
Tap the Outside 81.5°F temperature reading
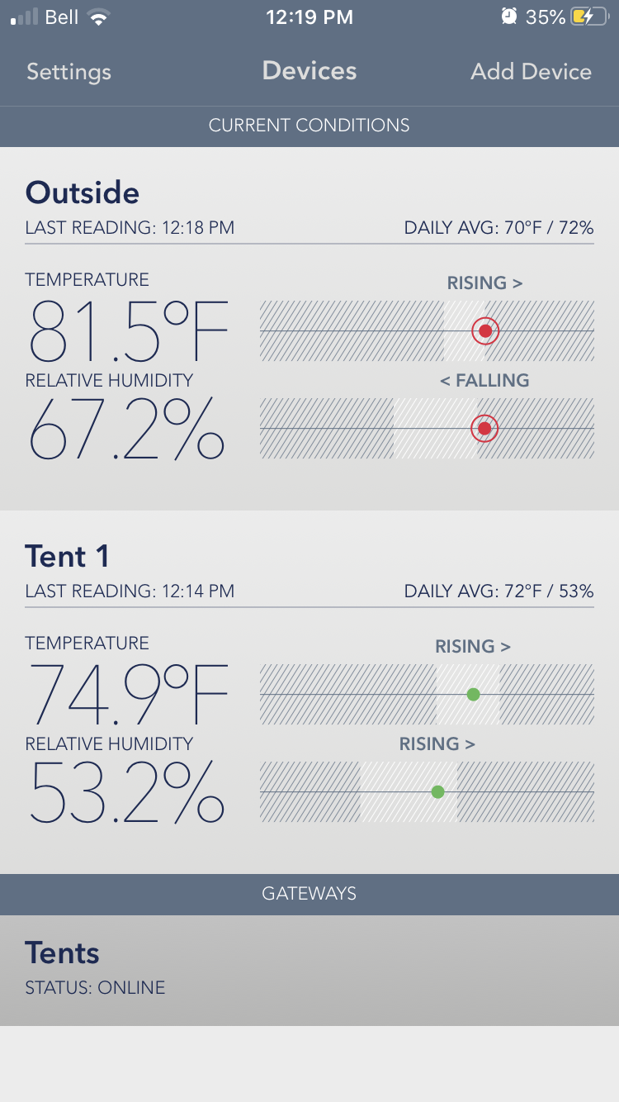pos(128,331)
